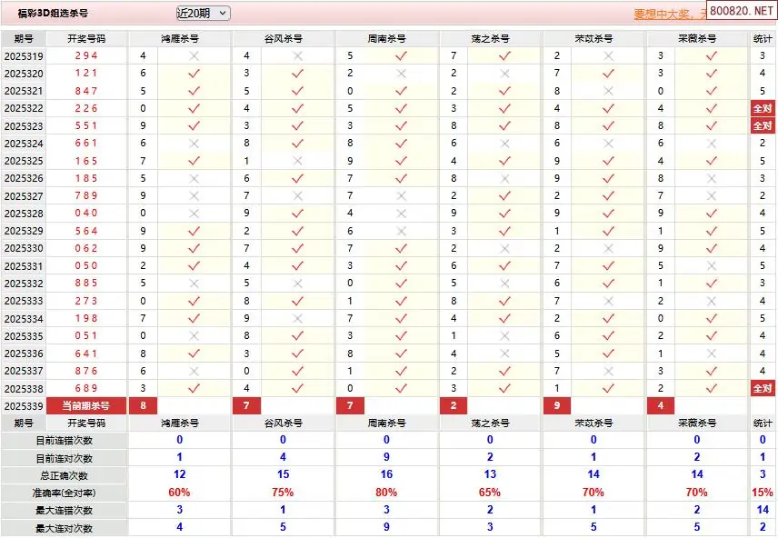Click the X mark for 采薇杀号 in row 2025331

[x=711, y=265]
